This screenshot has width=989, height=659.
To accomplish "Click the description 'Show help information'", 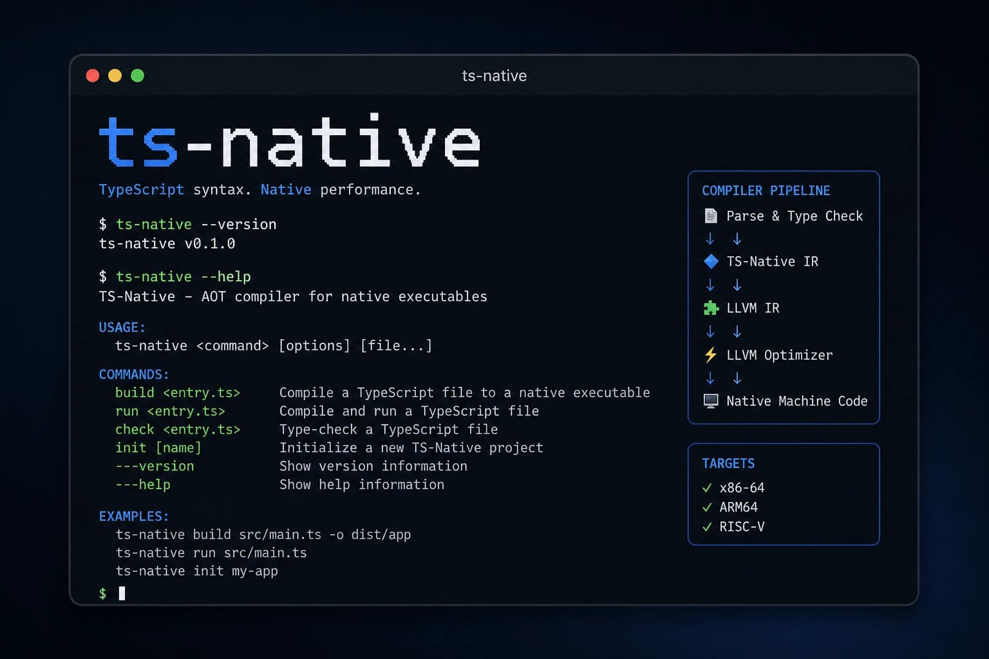I will click(x=362, y=485).
